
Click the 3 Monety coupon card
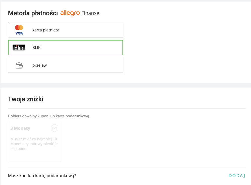click(x=35, y=141)
